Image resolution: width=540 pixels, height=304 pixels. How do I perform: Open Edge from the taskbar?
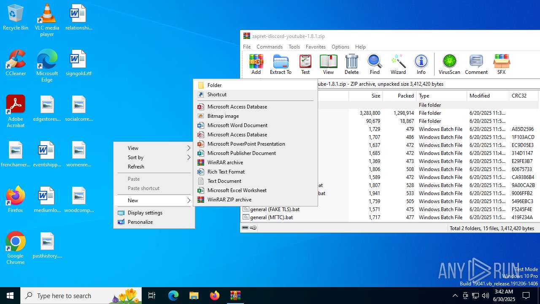click(173, 296)
